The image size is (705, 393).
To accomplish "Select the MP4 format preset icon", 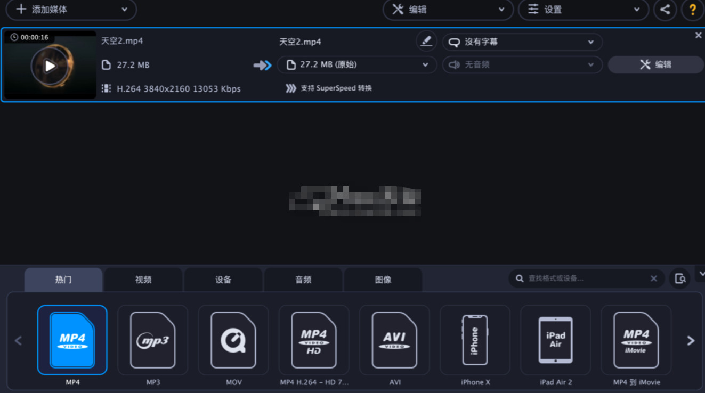I will tap(72, 340).
